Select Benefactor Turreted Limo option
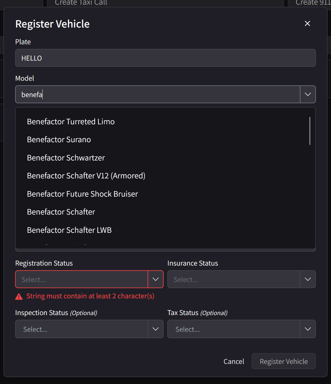 click(x=71, y=122)
